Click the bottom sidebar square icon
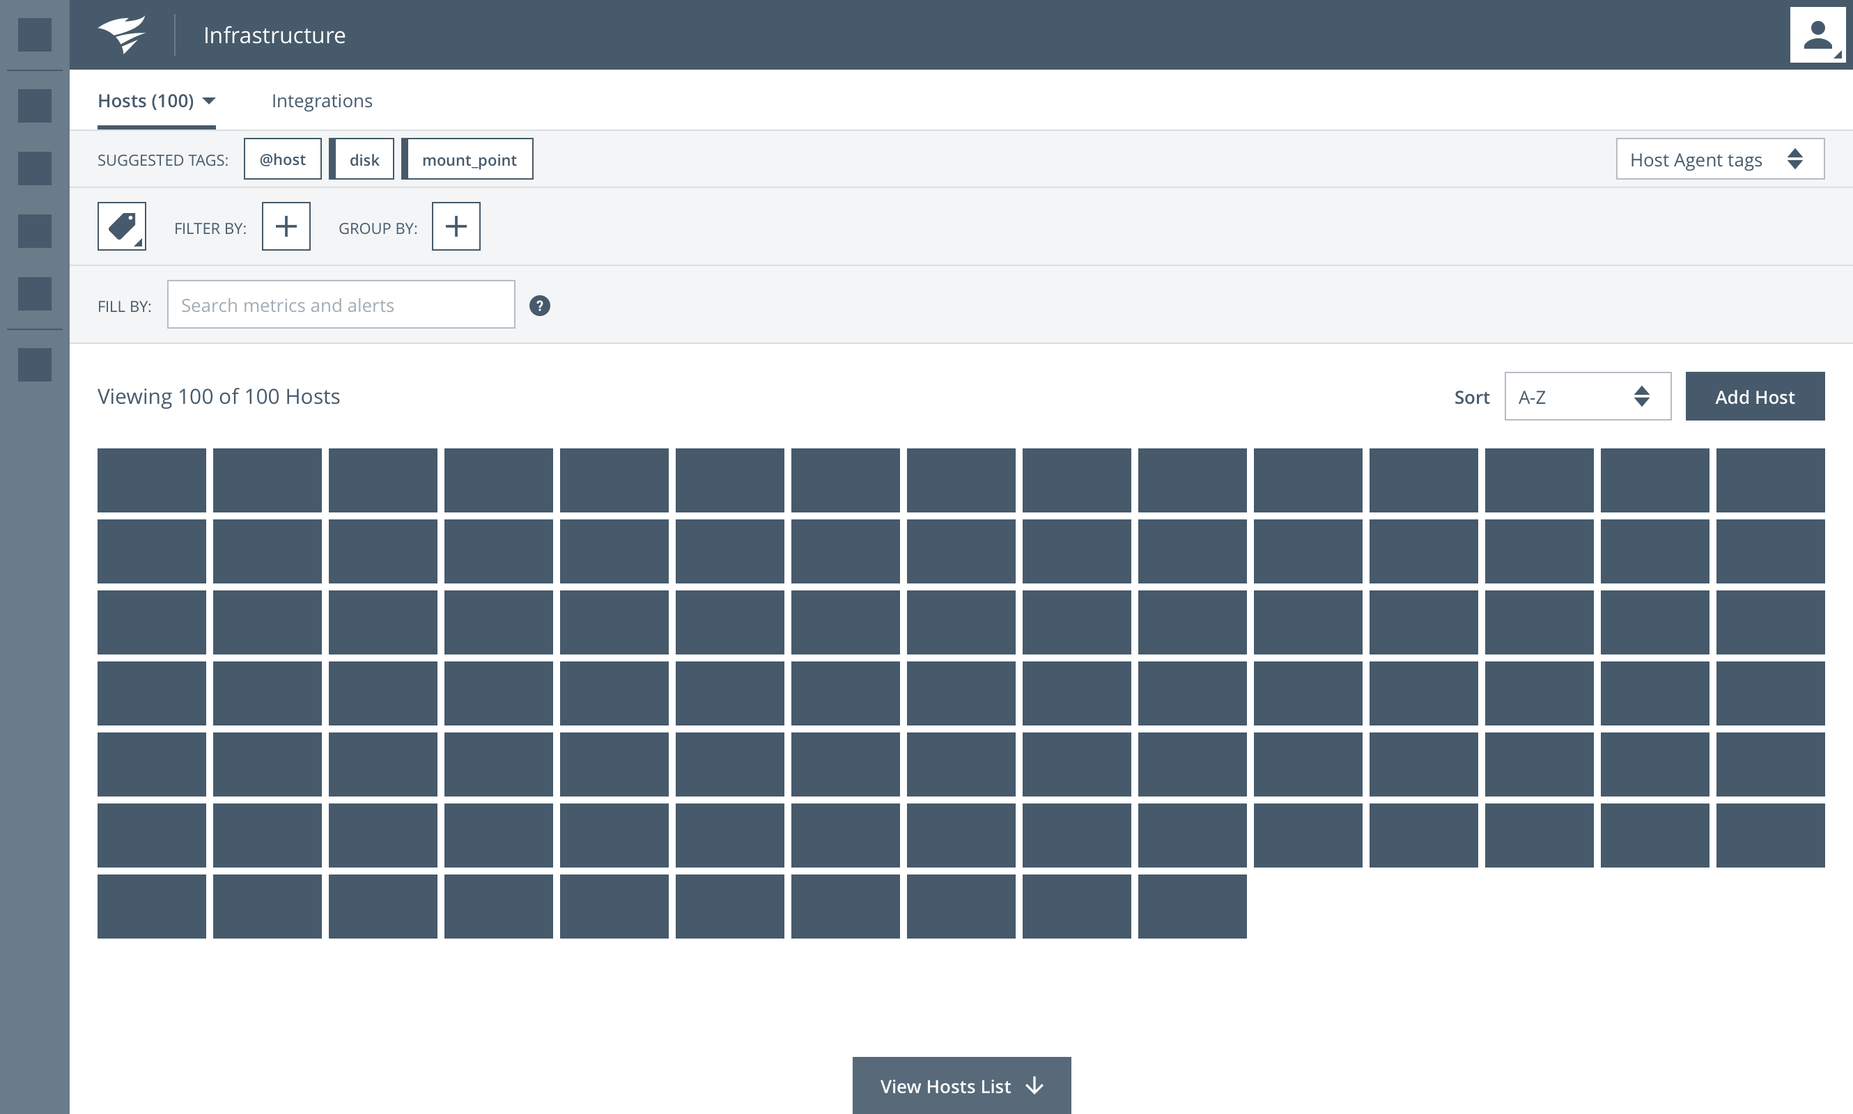Viewport: 1853px width, 1114px height. tap(35, 365)
